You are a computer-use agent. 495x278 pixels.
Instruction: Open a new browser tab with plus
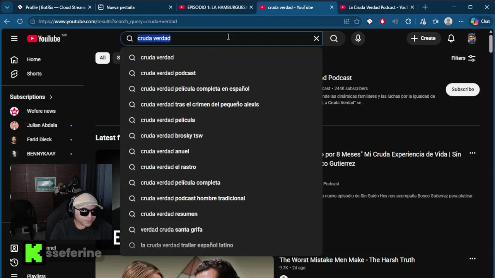click(425, 7)
